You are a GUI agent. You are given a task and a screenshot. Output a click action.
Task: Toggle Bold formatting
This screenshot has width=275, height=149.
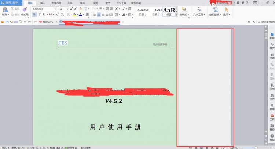pyautogui.click(x=34, y=14)
